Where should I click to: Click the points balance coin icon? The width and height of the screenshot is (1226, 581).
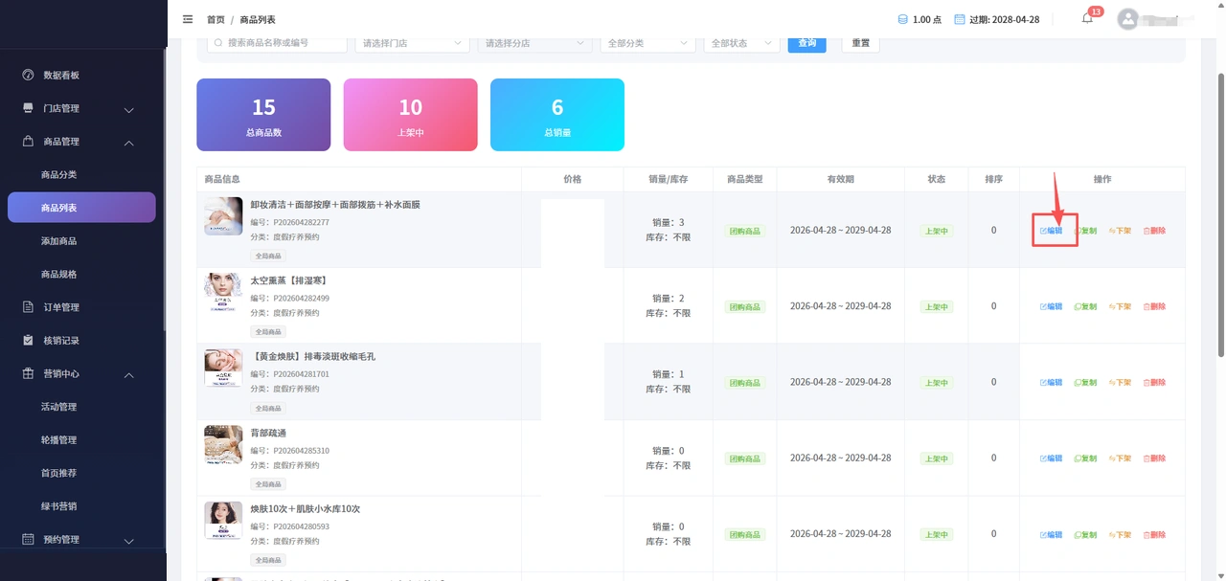pyautogui.click(x=902, y=19)
